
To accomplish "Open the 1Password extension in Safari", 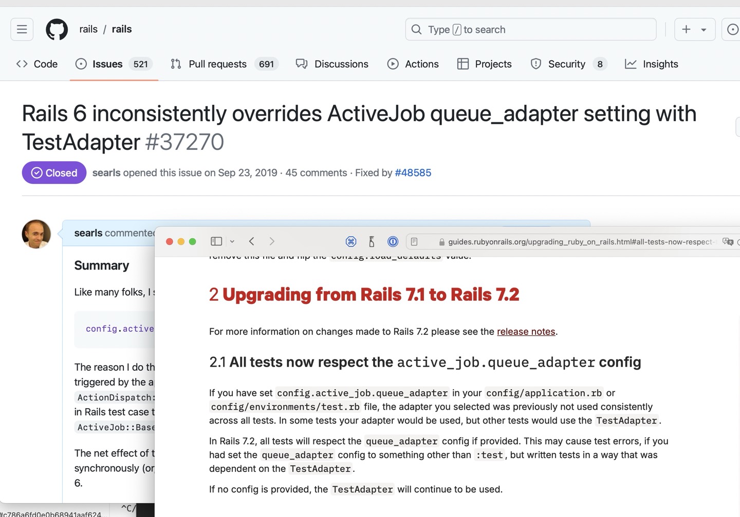I will point(393,241).
